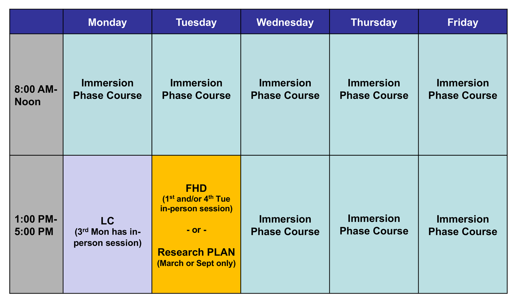Click the empty top-left header cell
The height and width of the screenshot is (304, 519).
point(36,22)
